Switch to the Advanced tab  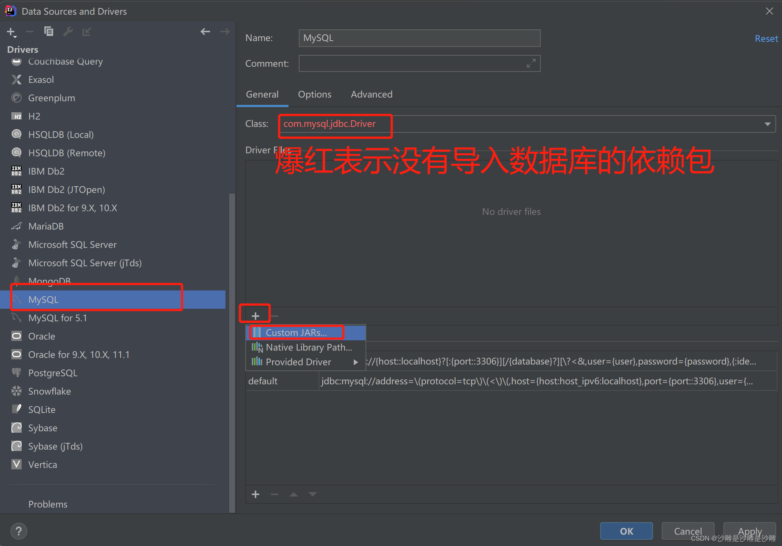371,94
